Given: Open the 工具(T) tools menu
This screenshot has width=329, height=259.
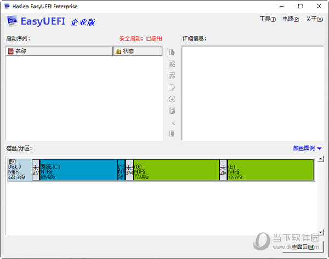Looking at the screenshot, I should coord(267,19).
